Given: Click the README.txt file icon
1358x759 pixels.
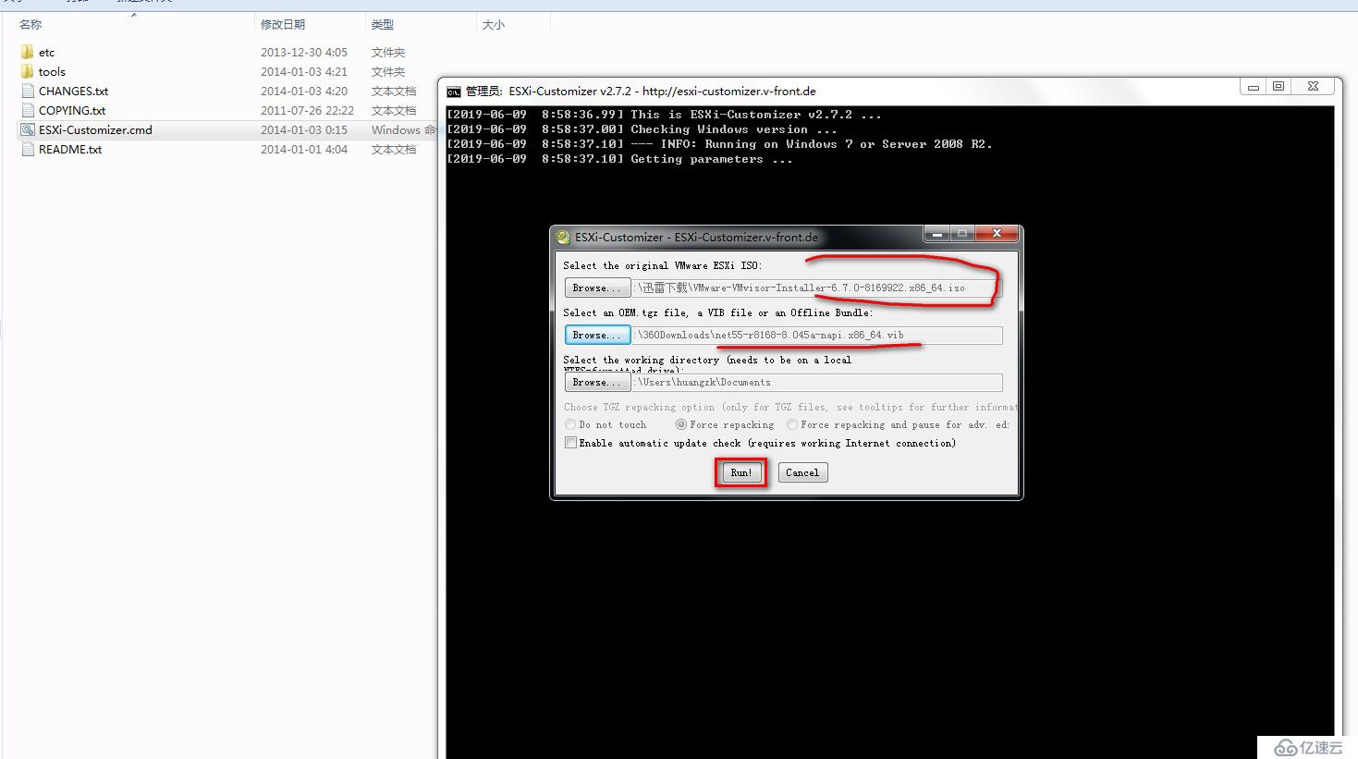Looking at the screenshot, I should [x=28, y=149].
